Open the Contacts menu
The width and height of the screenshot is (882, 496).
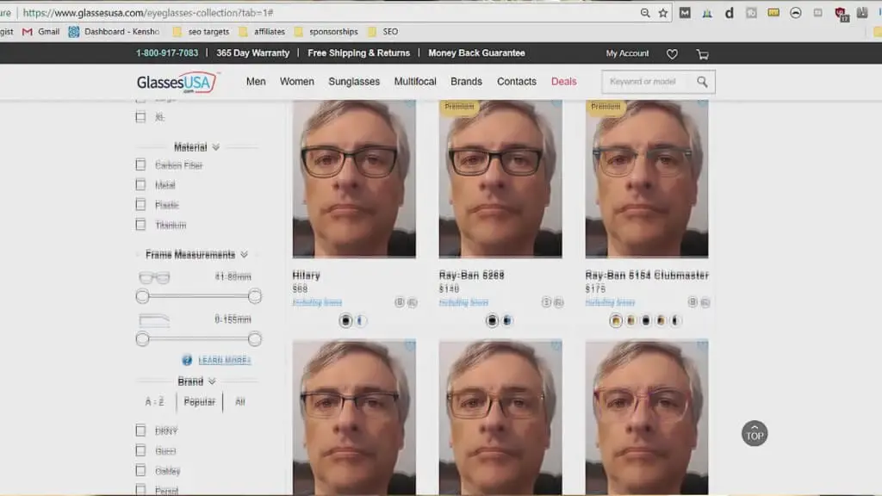517,82
